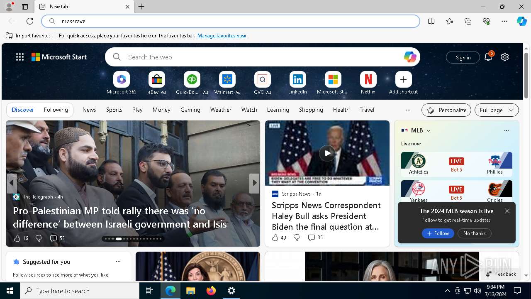This screenshot has height=299, width=531.
Task: Open Suggested for you options menu
Action: [118, 262]
